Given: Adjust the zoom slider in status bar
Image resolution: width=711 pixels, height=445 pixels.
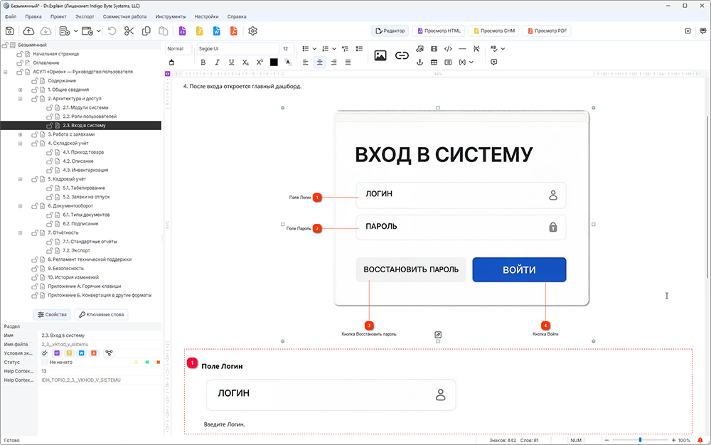Looking at the screenshot, I should [x=640, y=440].
